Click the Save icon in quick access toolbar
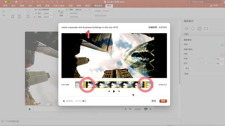The width and height of the screenshot is (225, 126). (21, 2)
